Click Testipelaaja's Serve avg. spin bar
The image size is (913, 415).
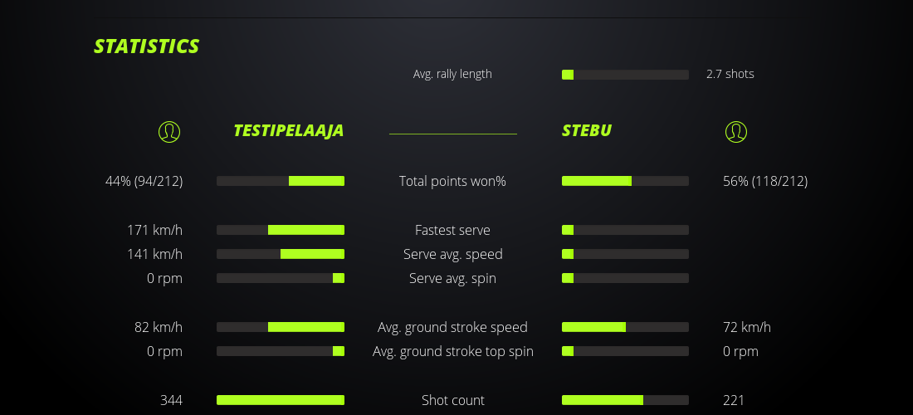pos(281,278)
